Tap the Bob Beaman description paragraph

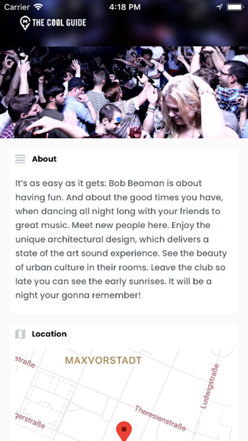(x=121, y=240)
